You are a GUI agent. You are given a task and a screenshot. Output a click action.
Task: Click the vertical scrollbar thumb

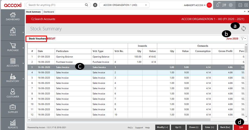(246, 49)
